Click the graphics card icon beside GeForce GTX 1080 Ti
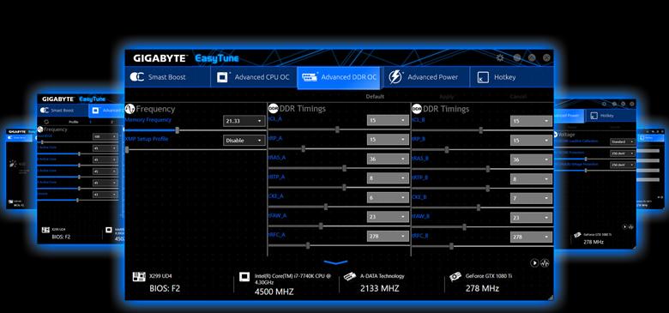669x313 pixels. click(x=455, y=277)
